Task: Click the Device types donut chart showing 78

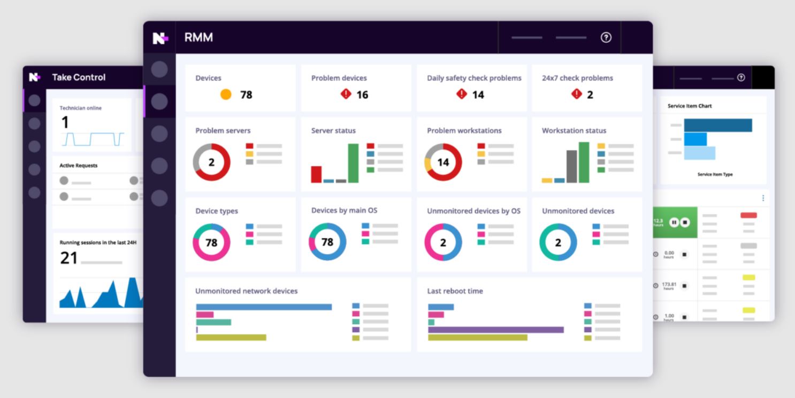Action: click(212, 243)
